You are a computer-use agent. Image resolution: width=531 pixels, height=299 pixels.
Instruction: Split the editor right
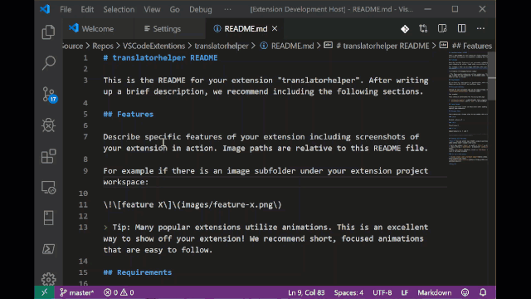click(x=461, y=29)
